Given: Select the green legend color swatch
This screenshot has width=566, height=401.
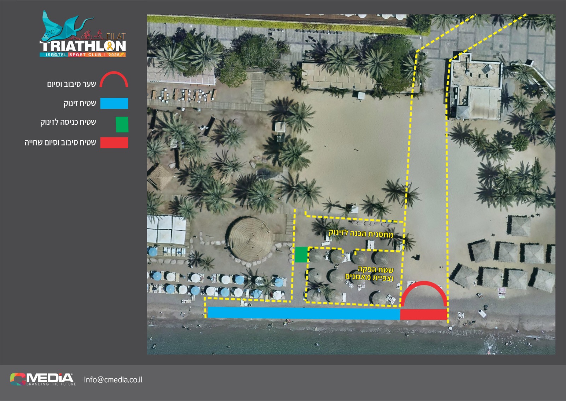Looking at the screenshot, I should point(122,124).
